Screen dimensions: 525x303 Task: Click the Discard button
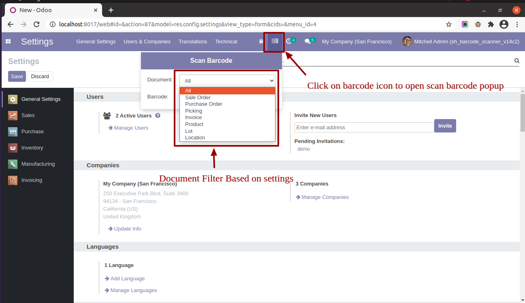click(40, 77)
